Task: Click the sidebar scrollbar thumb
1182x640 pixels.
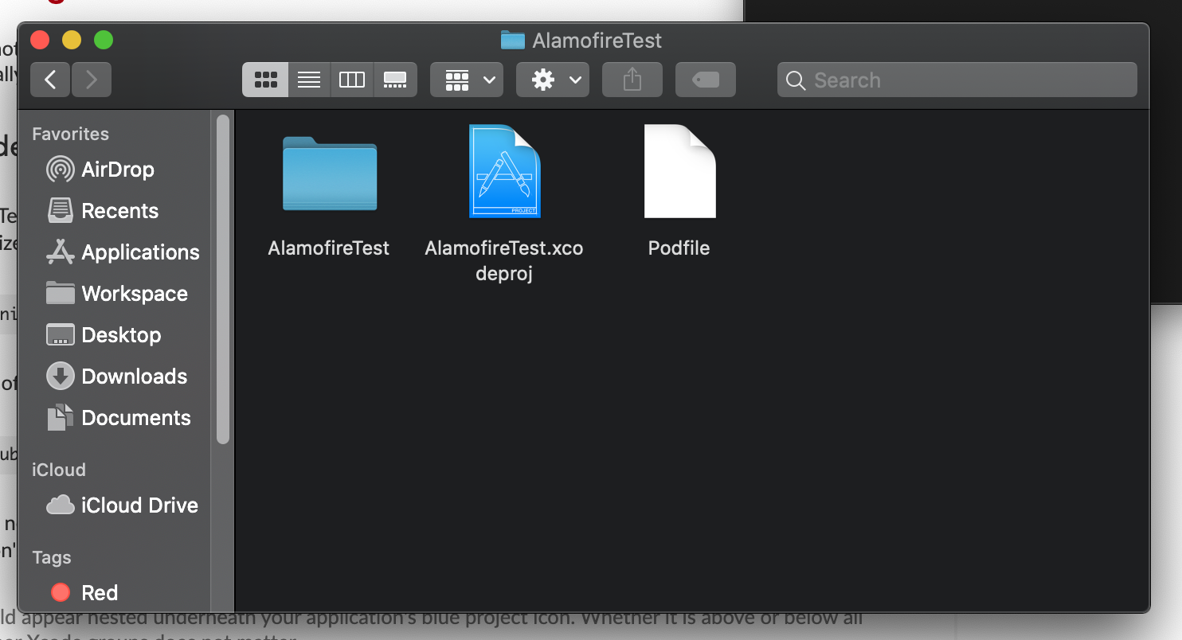Action: tap(223, 279)
